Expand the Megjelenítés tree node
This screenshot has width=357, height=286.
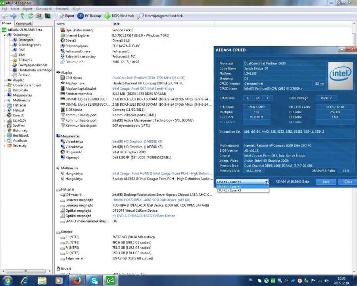[x=4, y=95]
